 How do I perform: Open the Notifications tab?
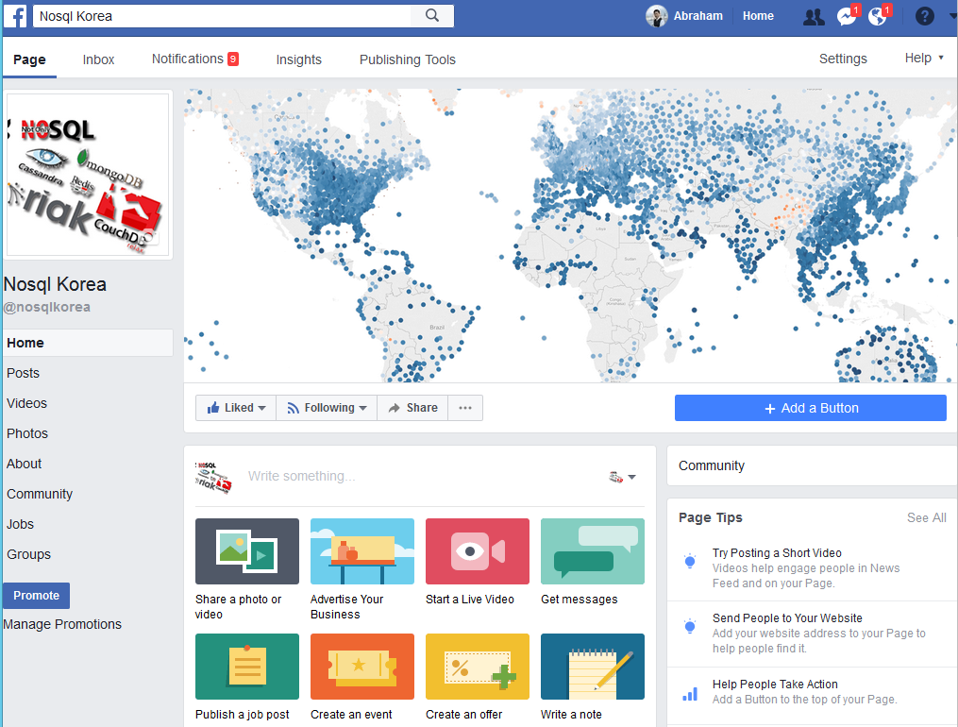[194, 59]
